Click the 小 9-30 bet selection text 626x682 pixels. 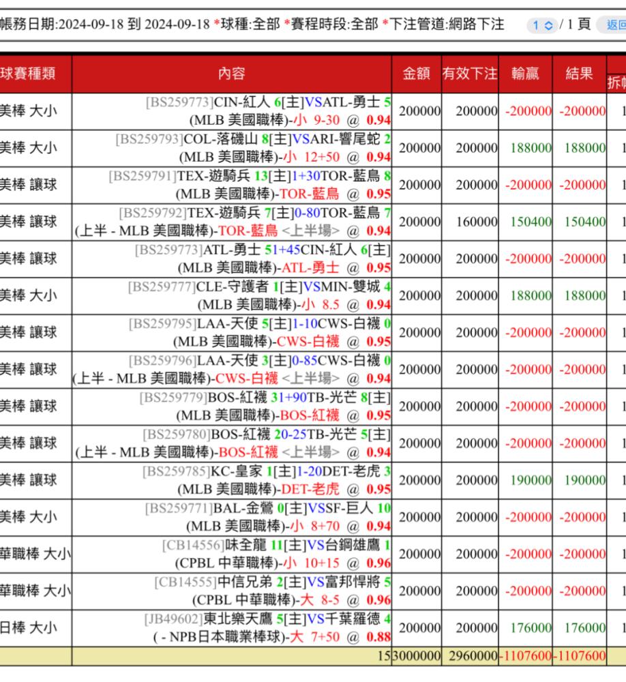coord(316,120)
